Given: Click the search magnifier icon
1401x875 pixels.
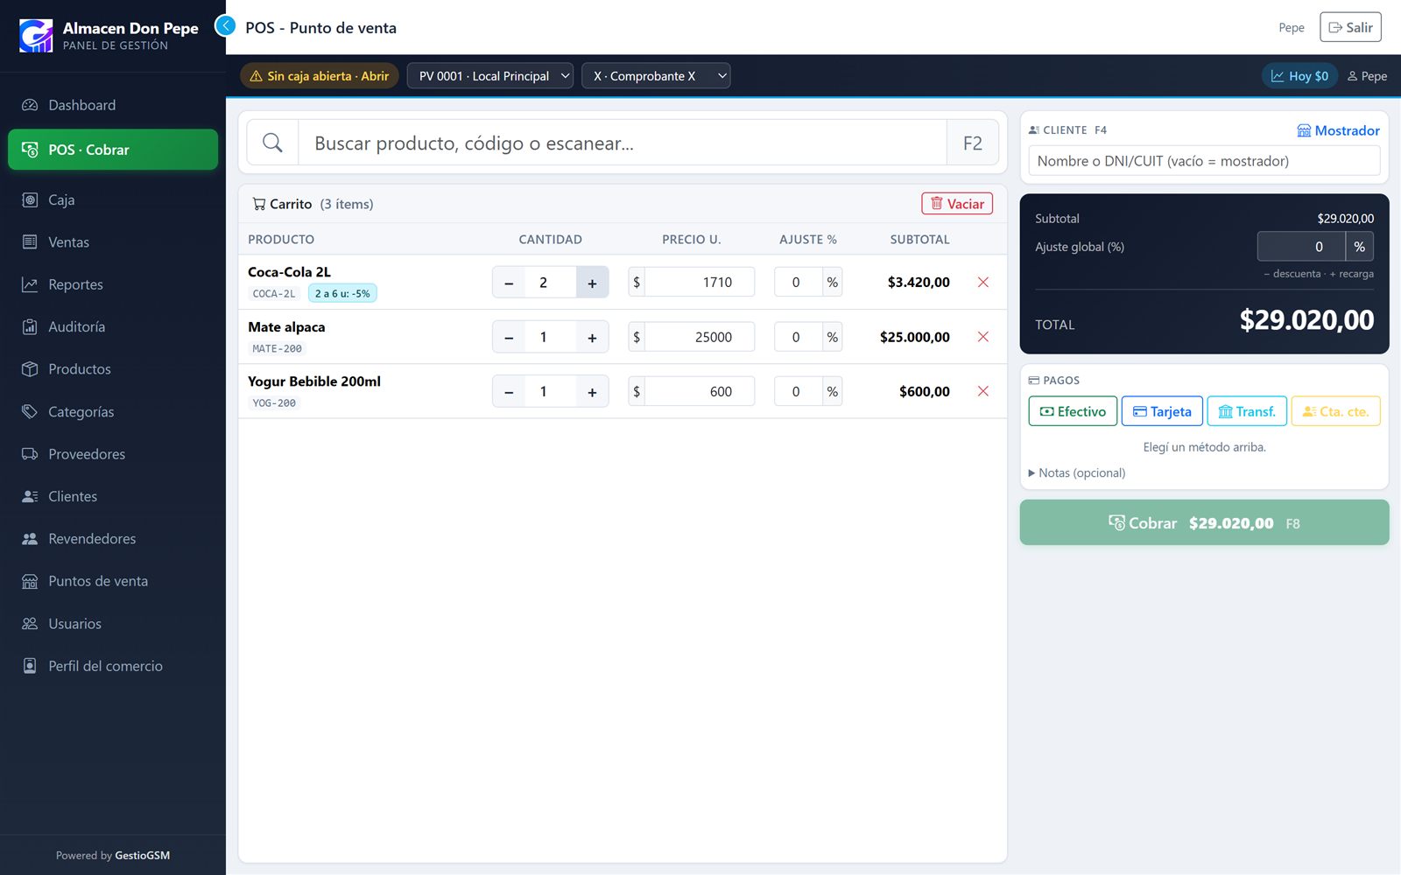Looking at the screenshot, I should click(x=272, y=143).
